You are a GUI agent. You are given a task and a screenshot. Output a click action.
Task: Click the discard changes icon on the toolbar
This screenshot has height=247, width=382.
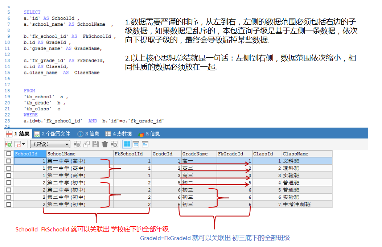(114, 144)
